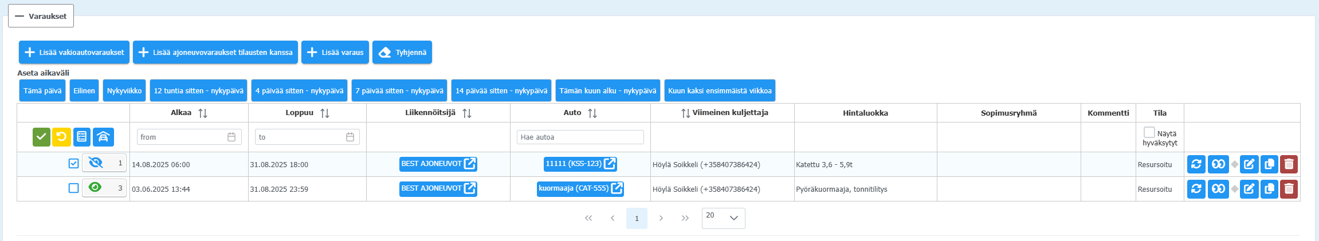Delete the kuormaaja (CAT-555) reservation

coord(1289,189)
